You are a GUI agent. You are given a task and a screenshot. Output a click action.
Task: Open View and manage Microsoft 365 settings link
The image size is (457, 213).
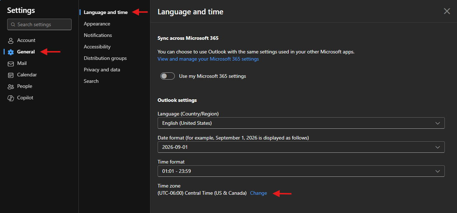click(208, 59)
